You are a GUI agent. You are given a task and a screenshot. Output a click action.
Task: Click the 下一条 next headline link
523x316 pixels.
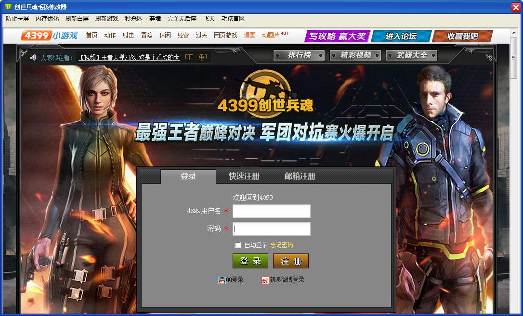coord(196,57)
